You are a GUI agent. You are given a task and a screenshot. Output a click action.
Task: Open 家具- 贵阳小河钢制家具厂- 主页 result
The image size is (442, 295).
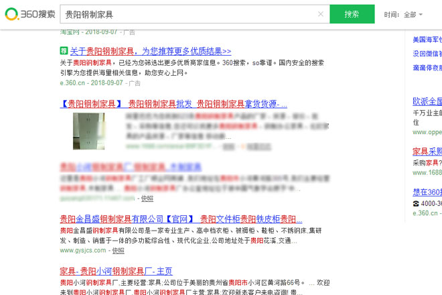pos(116,271)
